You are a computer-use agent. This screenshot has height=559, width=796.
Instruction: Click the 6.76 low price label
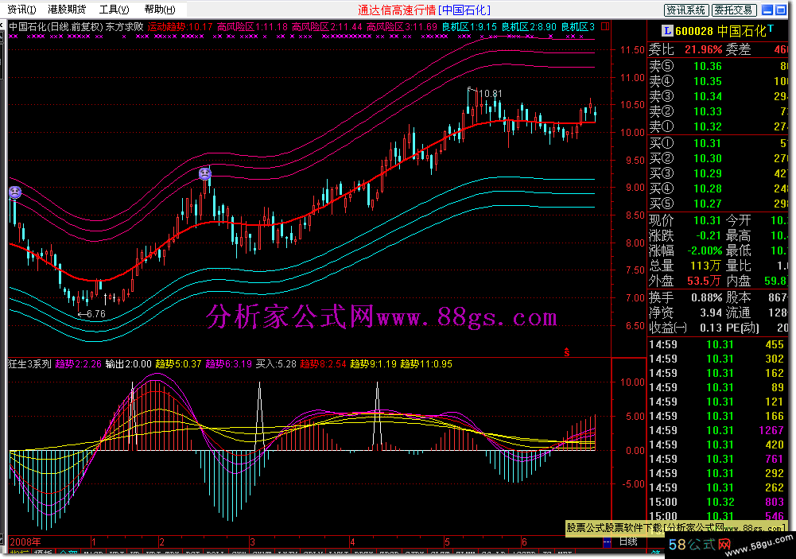[96, 314]
